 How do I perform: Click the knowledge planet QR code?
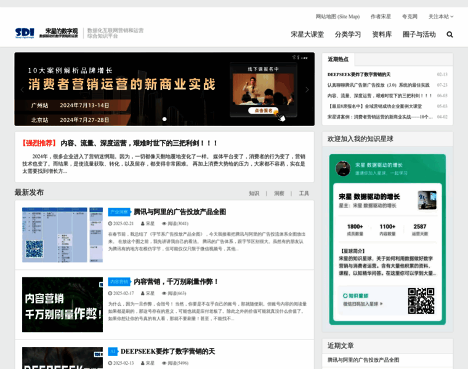[421, 301]
